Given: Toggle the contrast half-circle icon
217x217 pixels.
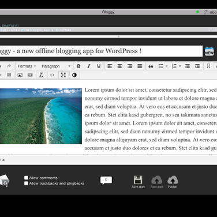Looking at the screenshot, I should [74, 75].
